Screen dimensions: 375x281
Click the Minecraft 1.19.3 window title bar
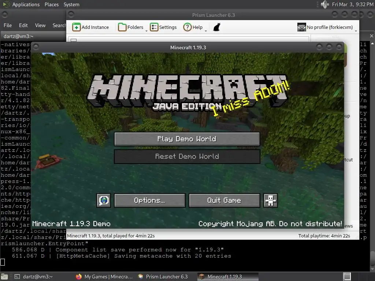tap(188, 48)
